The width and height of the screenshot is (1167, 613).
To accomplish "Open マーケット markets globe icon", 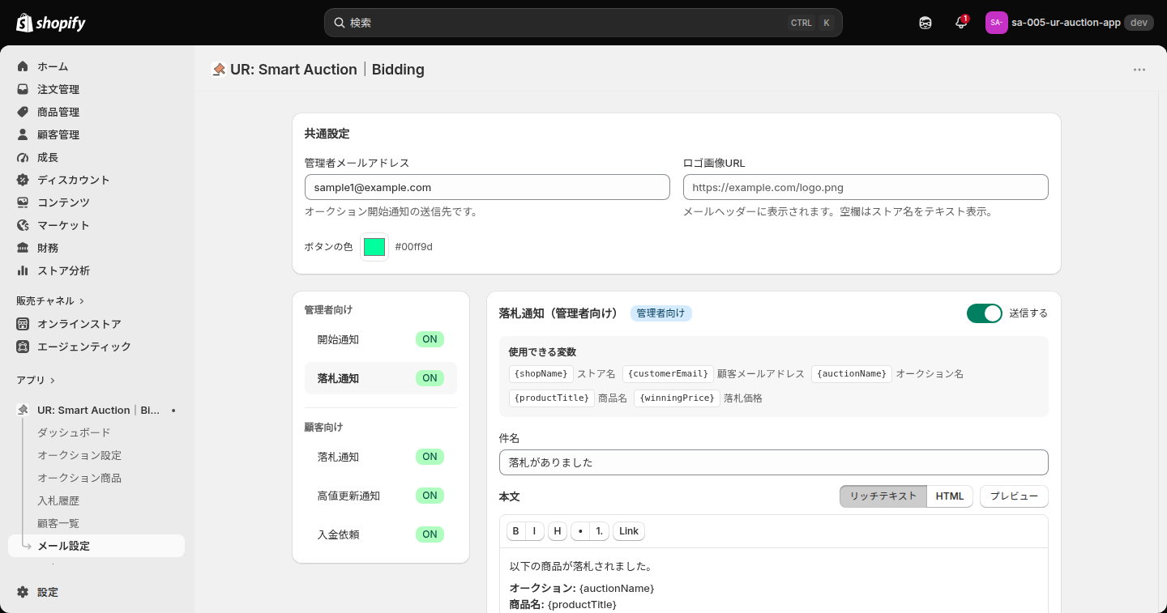I will coord(23,225).
